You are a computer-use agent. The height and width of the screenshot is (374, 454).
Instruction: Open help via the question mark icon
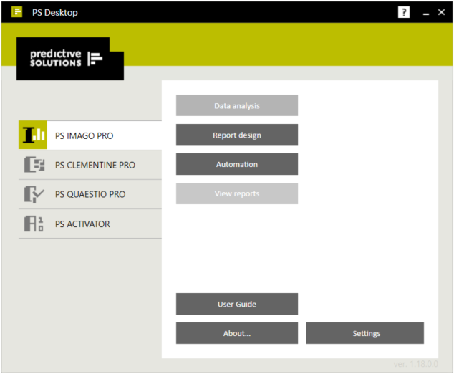click(x=404, y=12)
